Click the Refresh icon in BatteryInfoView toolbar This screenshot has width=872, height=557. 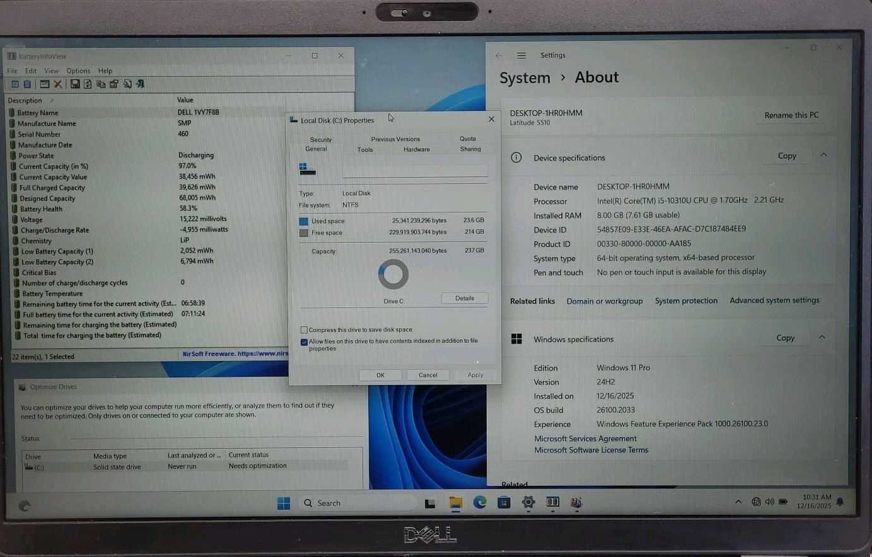coord(88,84)
